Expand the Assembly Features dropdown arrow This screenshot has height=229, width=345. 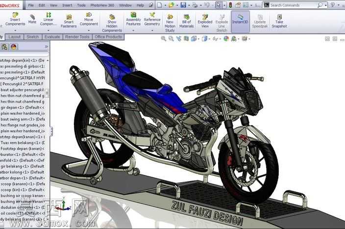[133, 30]
